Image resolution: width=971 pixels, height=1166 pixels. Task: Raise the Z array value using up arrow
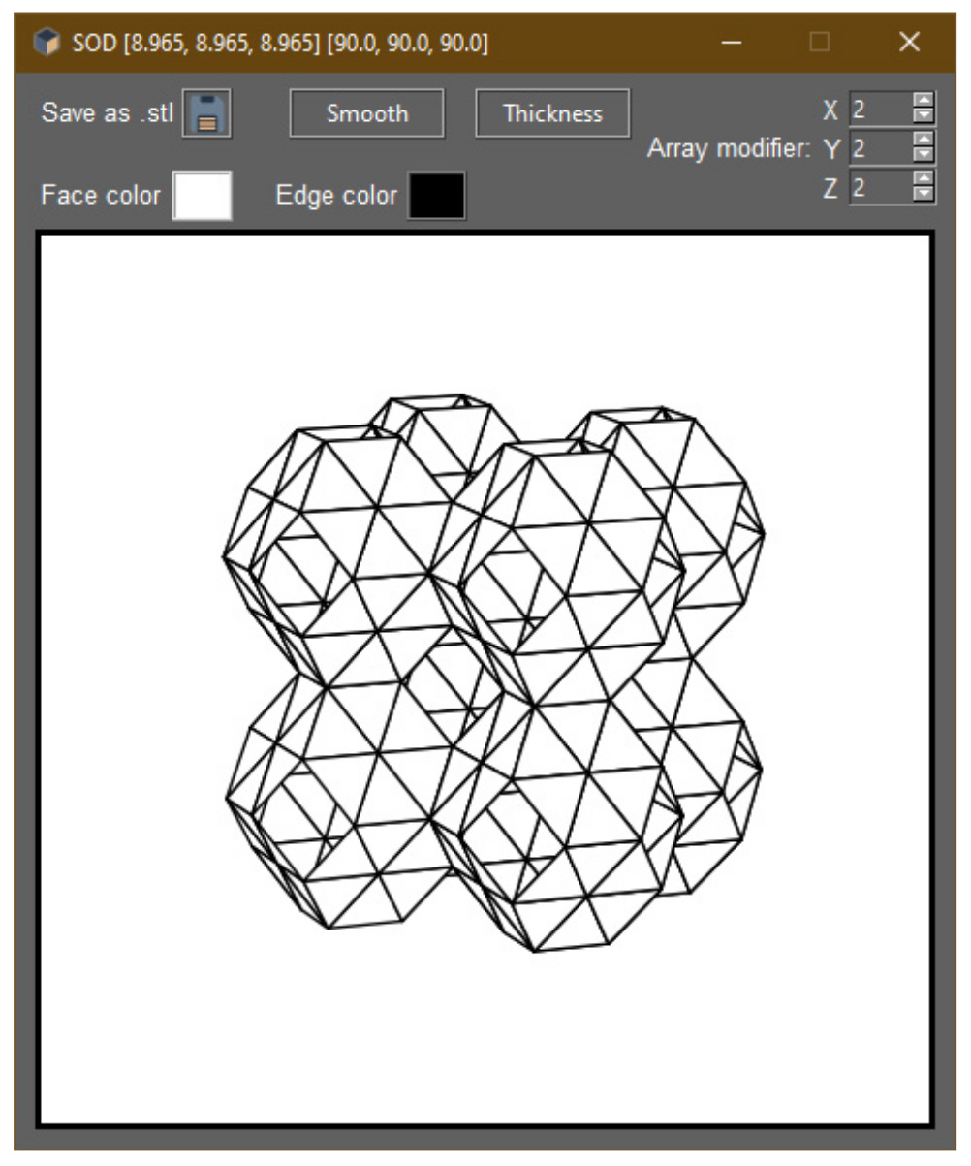(924, 180)
